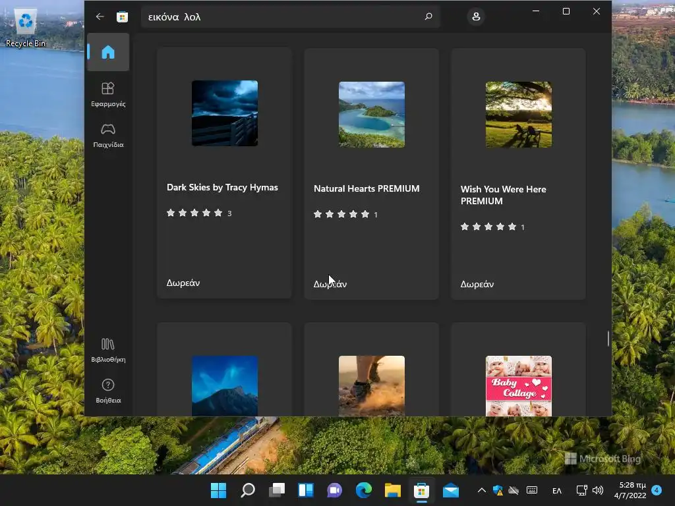Screen dimensions: 675x506
Task: Click Microsoft Store taskbar icon
Action: click(x=421, y=490)
